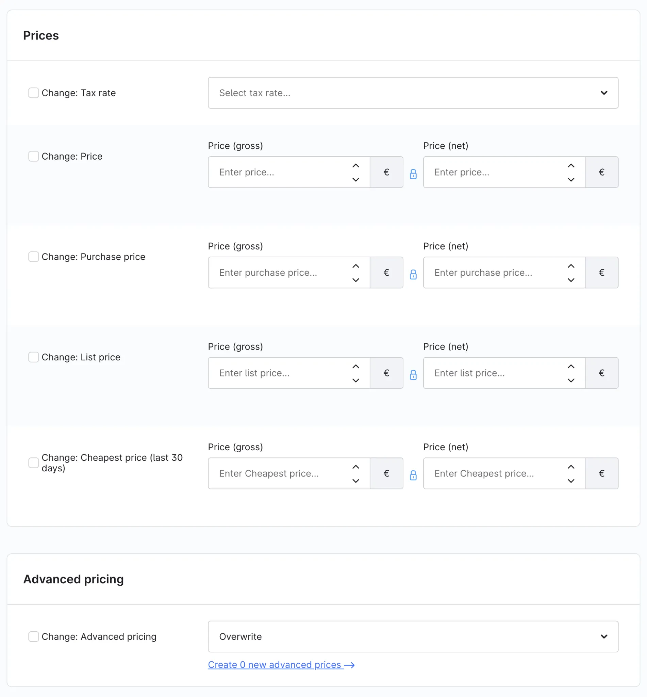Increase Price gross value with up arrow
The width and height of the screenshot is (647, 697).
pyautogui.click(x=356, y=166)
